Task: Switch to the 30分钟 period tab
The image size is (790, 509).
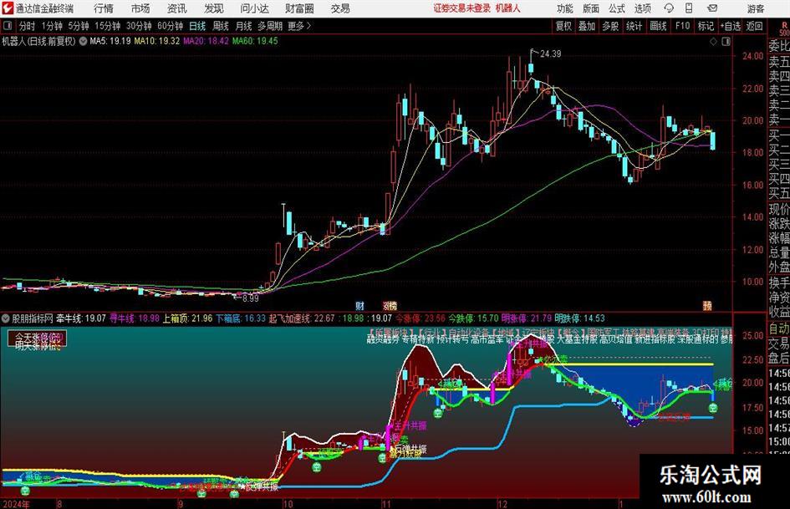Action: tap(139, 26)
